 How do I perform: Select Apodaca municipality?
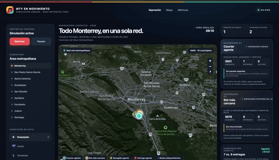[x=30, y=98]
